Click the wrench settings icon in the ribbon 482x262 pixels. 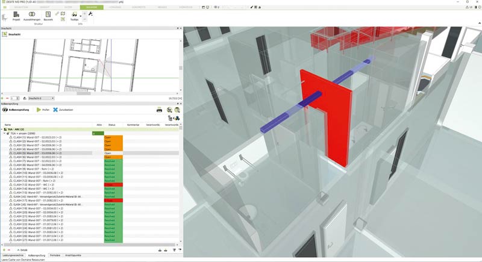point(90,13)
